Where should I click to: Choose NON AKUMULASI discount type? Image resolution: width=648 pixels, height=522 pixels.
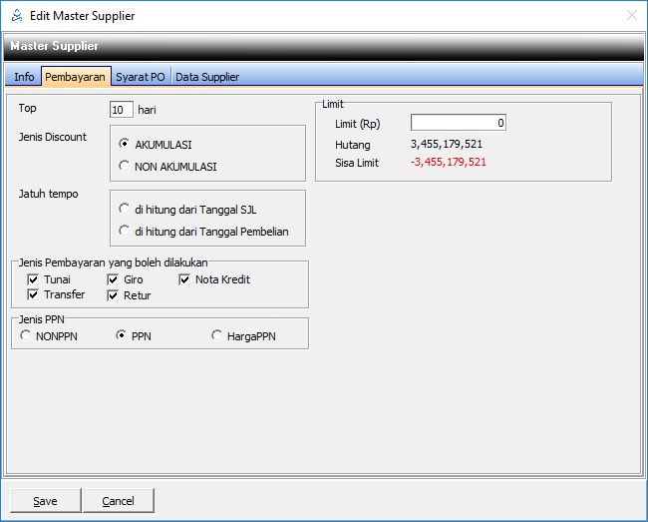125,167
